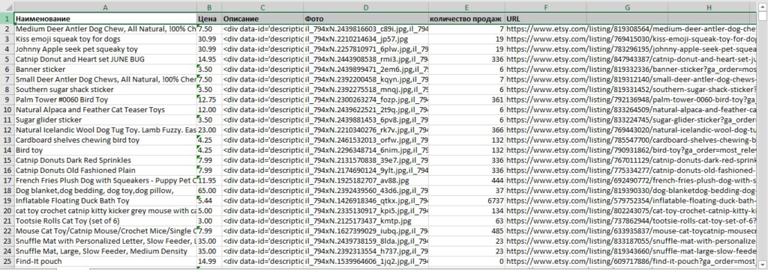Image resolution: width=768 pixels, height=270 pixels.
Task: Select 'Natural Alpaca and Feather Cat Teaser Toys' cell
Action: pyautogui.click(x=105, y=110)
